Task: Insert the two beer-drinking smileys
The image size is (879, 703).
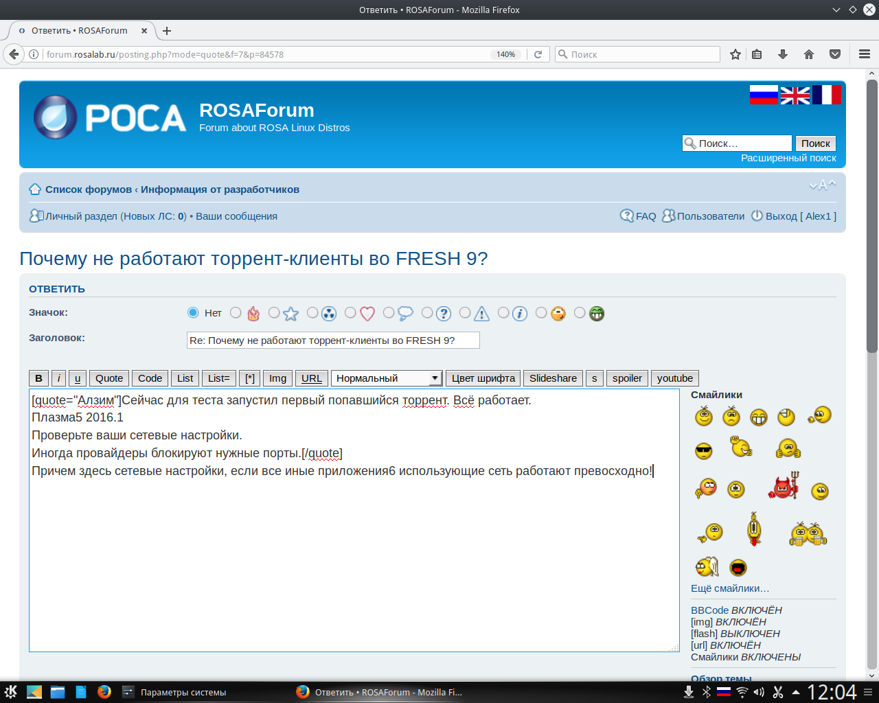Action: tap(808, 533)
